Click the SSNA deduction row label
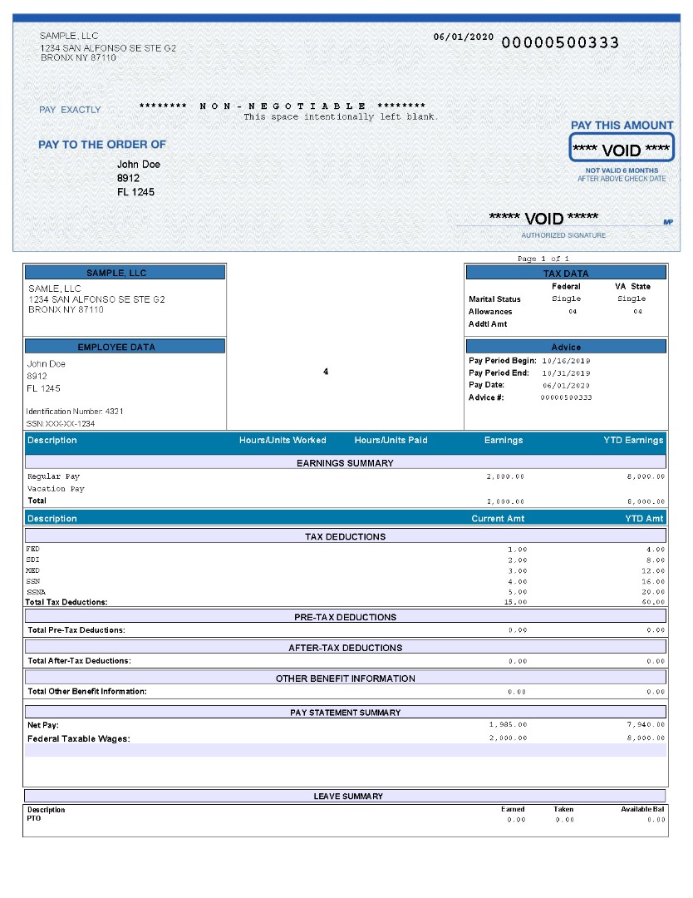693x898 pixels. [x=36, y=592]
